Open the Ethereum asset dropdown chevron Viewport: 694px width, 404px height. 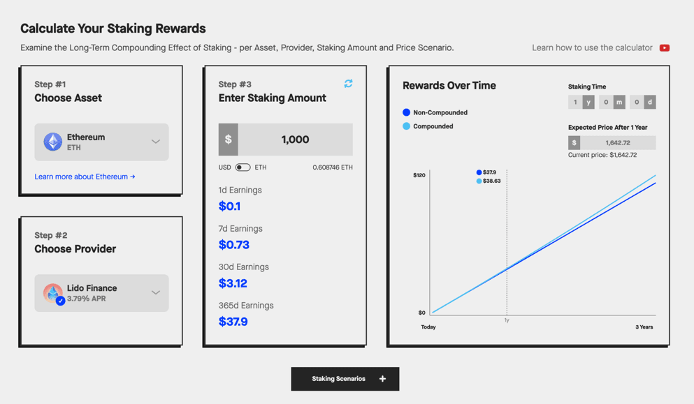(155, 142)
